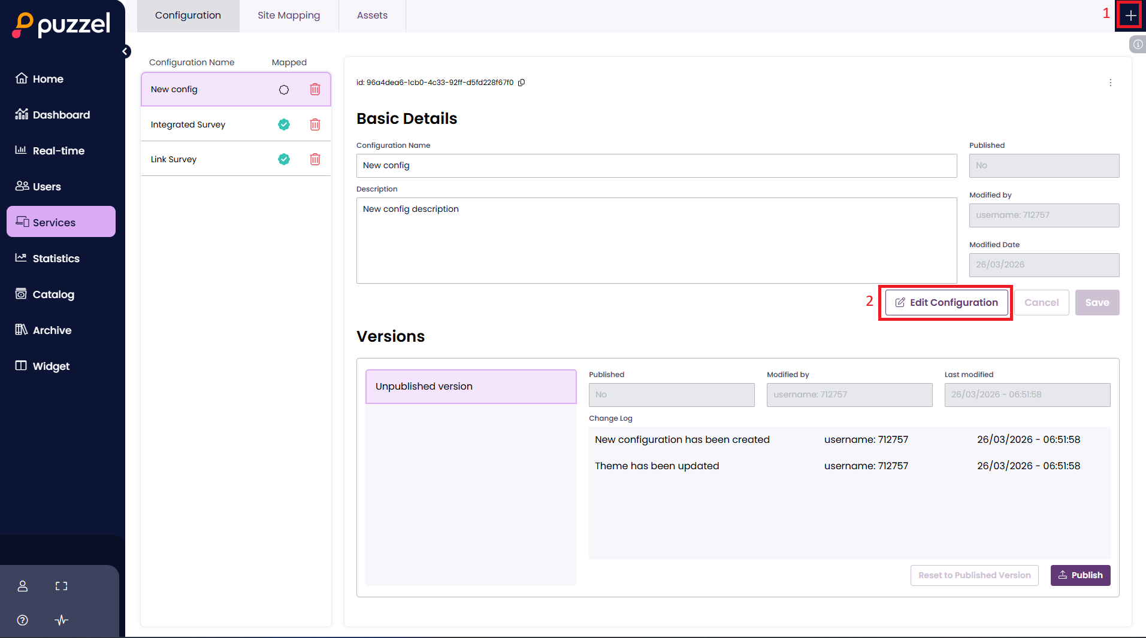Collapse the configuration list panel
Viewport: 1146px width, 638px height.
pyautogui.click(x=126, y=51)
